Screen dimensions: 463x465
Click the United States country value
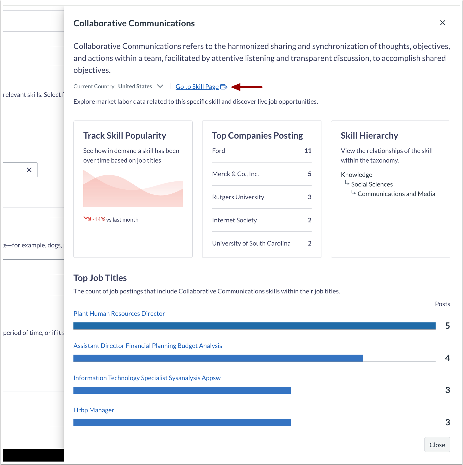click(135, 86)
